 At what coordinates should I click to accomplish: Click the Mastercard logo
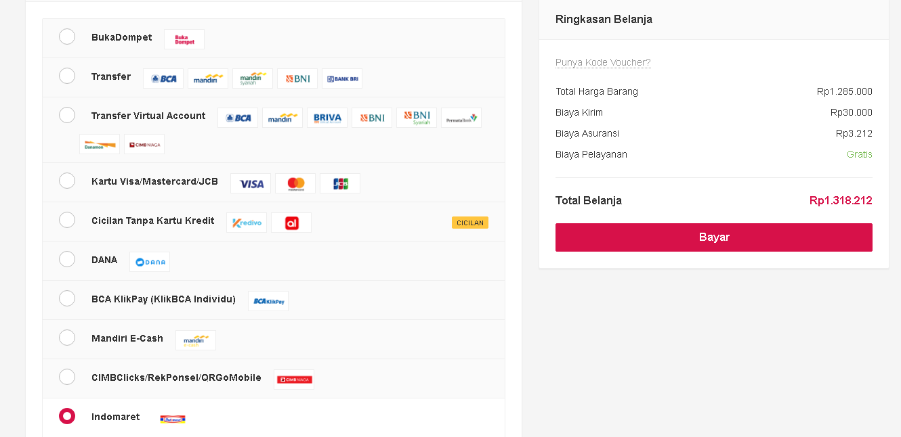(x=295, y=183)
